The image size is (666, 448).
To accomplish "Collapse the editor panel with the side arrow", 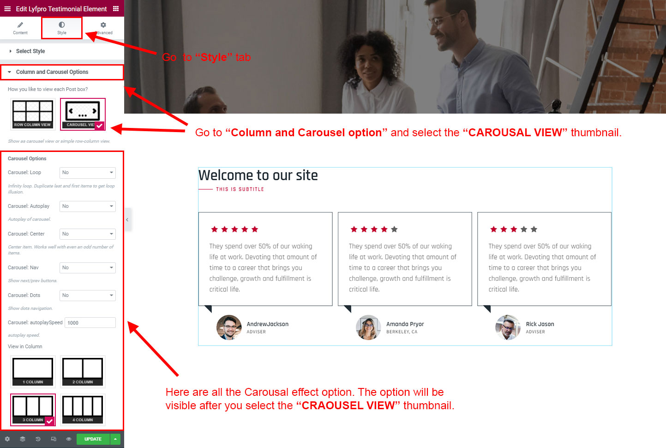I will coord(127,220).
